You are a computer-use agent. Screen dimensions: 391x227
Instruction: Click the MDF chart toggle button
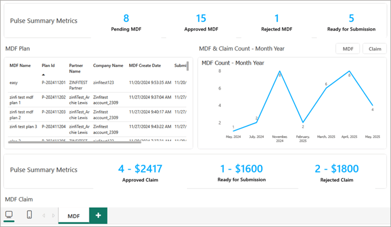click(347, 49)
